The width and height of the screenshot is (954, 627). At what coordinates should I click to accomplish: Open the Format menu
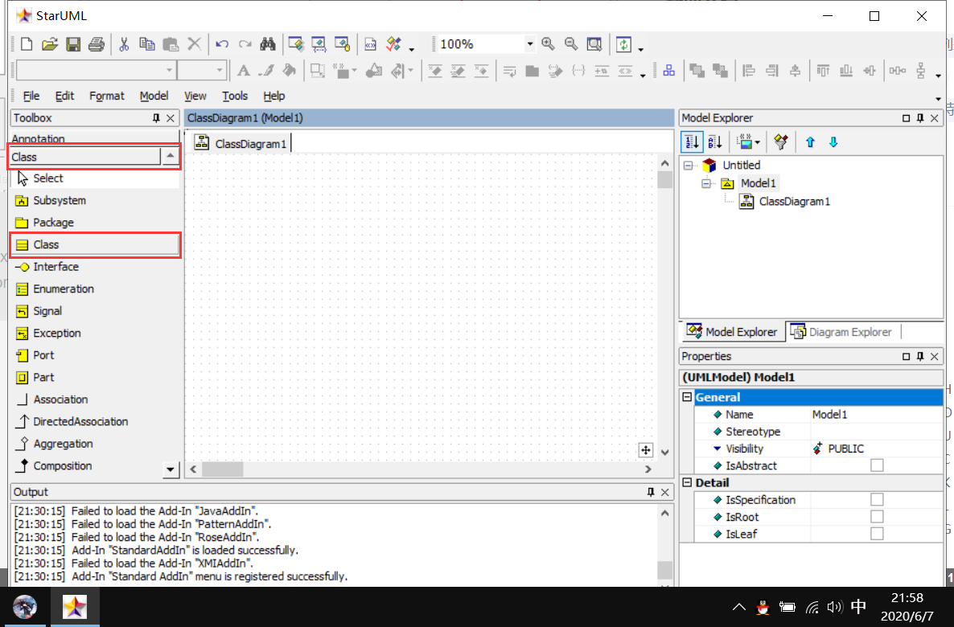(107, 96)
